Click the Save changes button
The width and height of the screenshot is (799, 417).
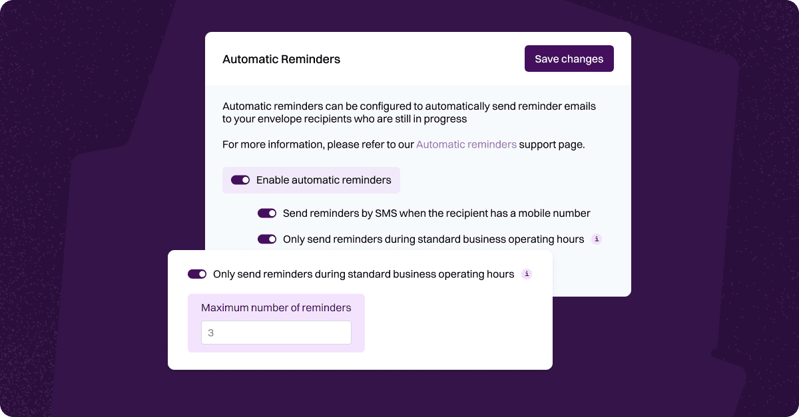(x=569, y=59)
